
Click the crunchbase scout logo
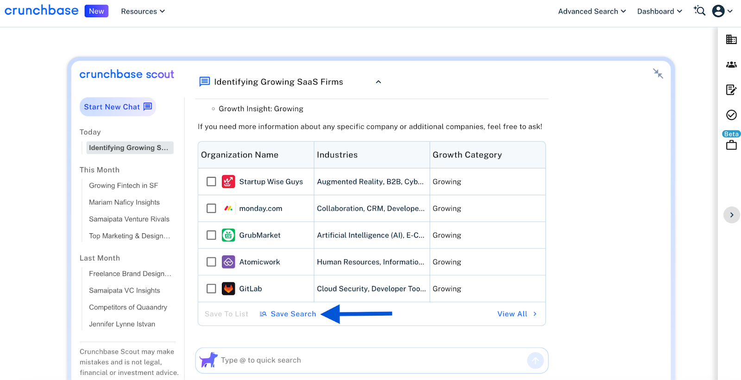point(126,74)
